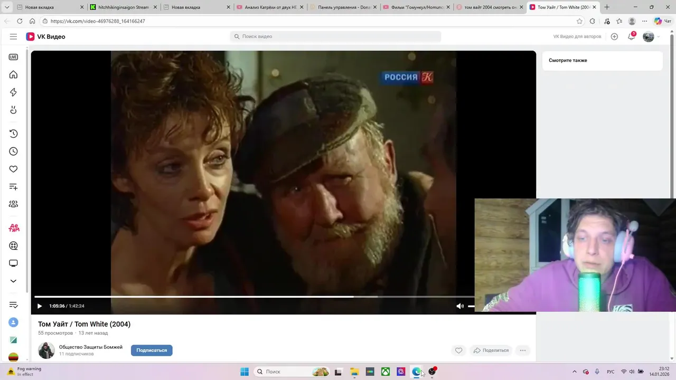Go to Home in VK sidebar
Viewport: 676px width, 380px height.
13,74
